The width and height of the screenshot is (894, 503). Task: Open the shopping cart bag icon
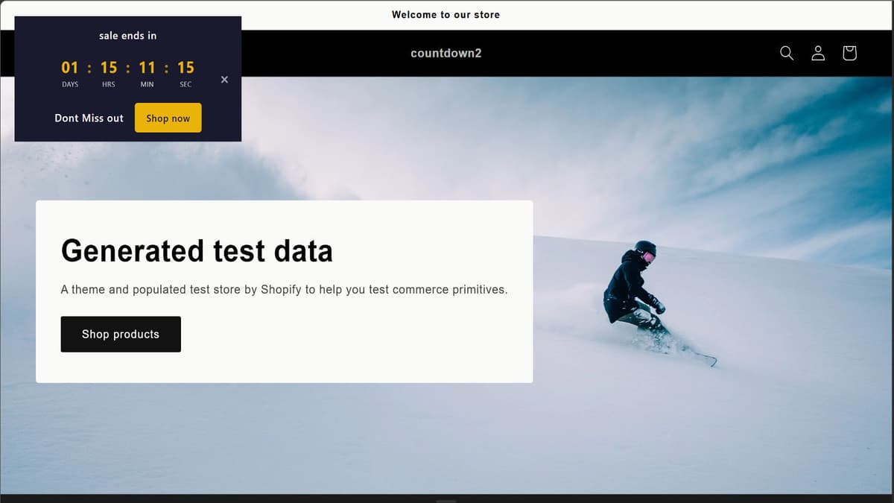849,53
